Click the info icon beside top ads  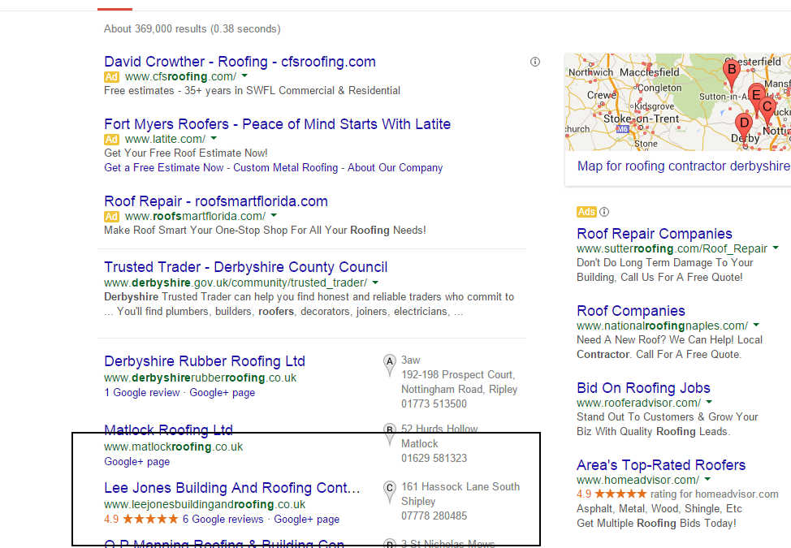pyautogui.click(x=535, y=62)
